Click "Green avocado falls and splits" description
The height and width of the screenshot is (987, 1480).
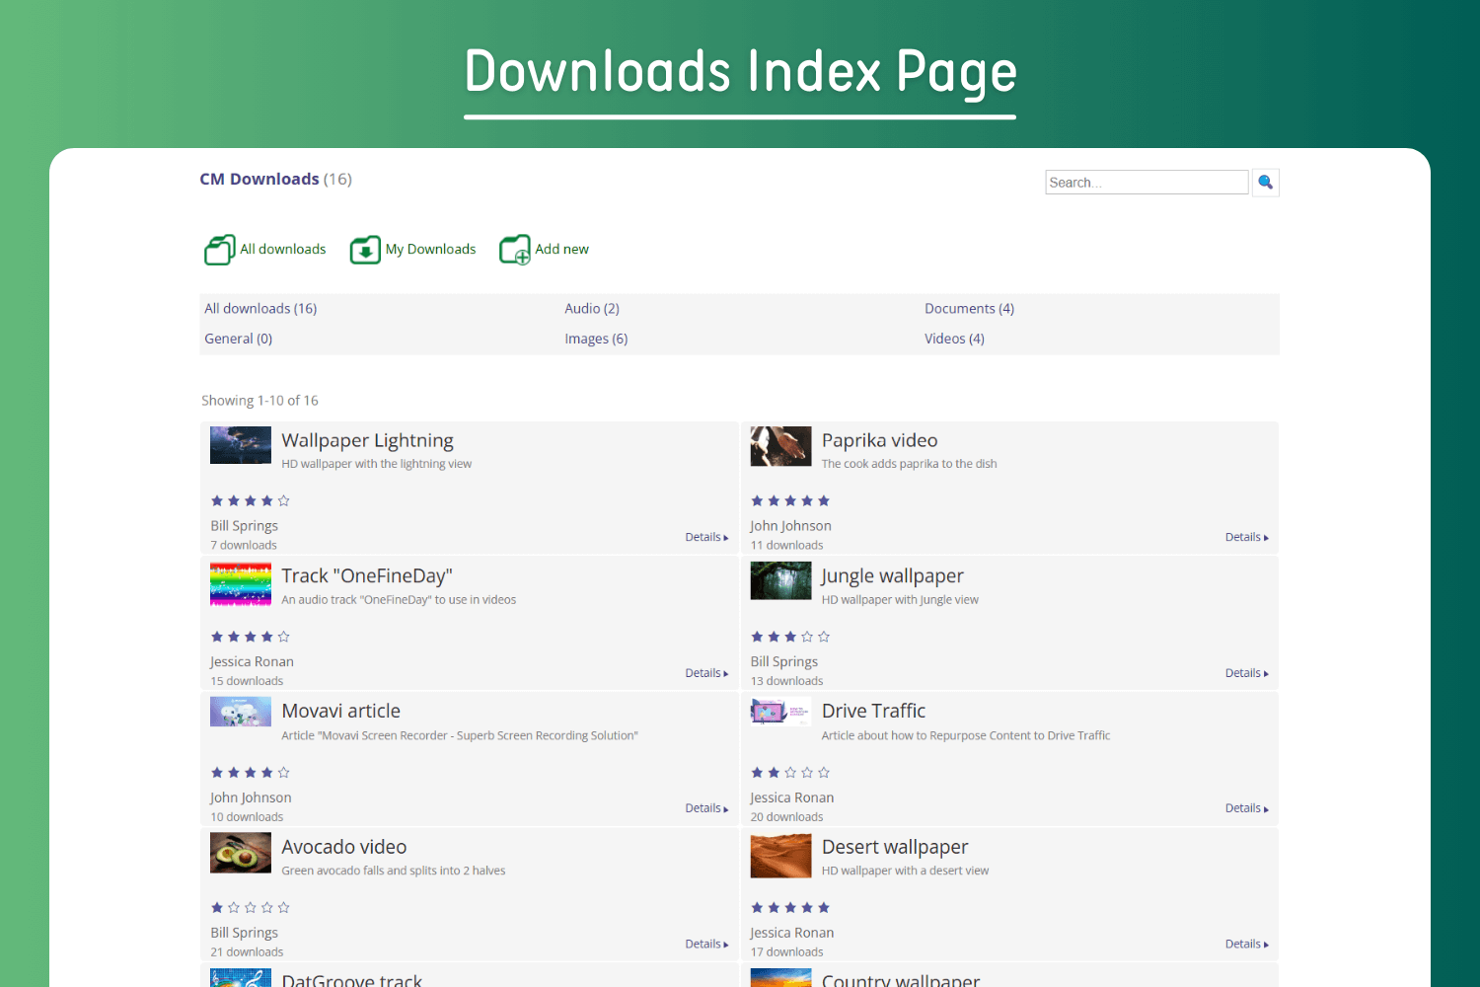(x=393, y=871)
